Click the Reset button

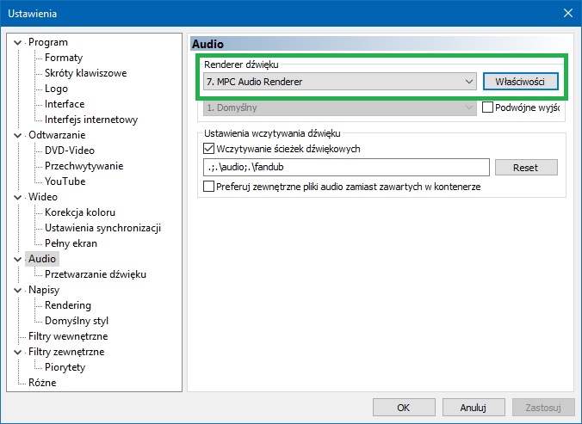[x=526, y=168]
